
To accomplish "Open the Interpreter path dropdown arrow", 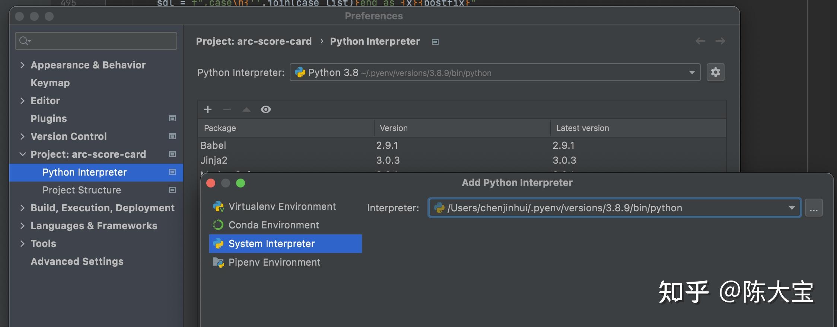I will tap(792, 208).
